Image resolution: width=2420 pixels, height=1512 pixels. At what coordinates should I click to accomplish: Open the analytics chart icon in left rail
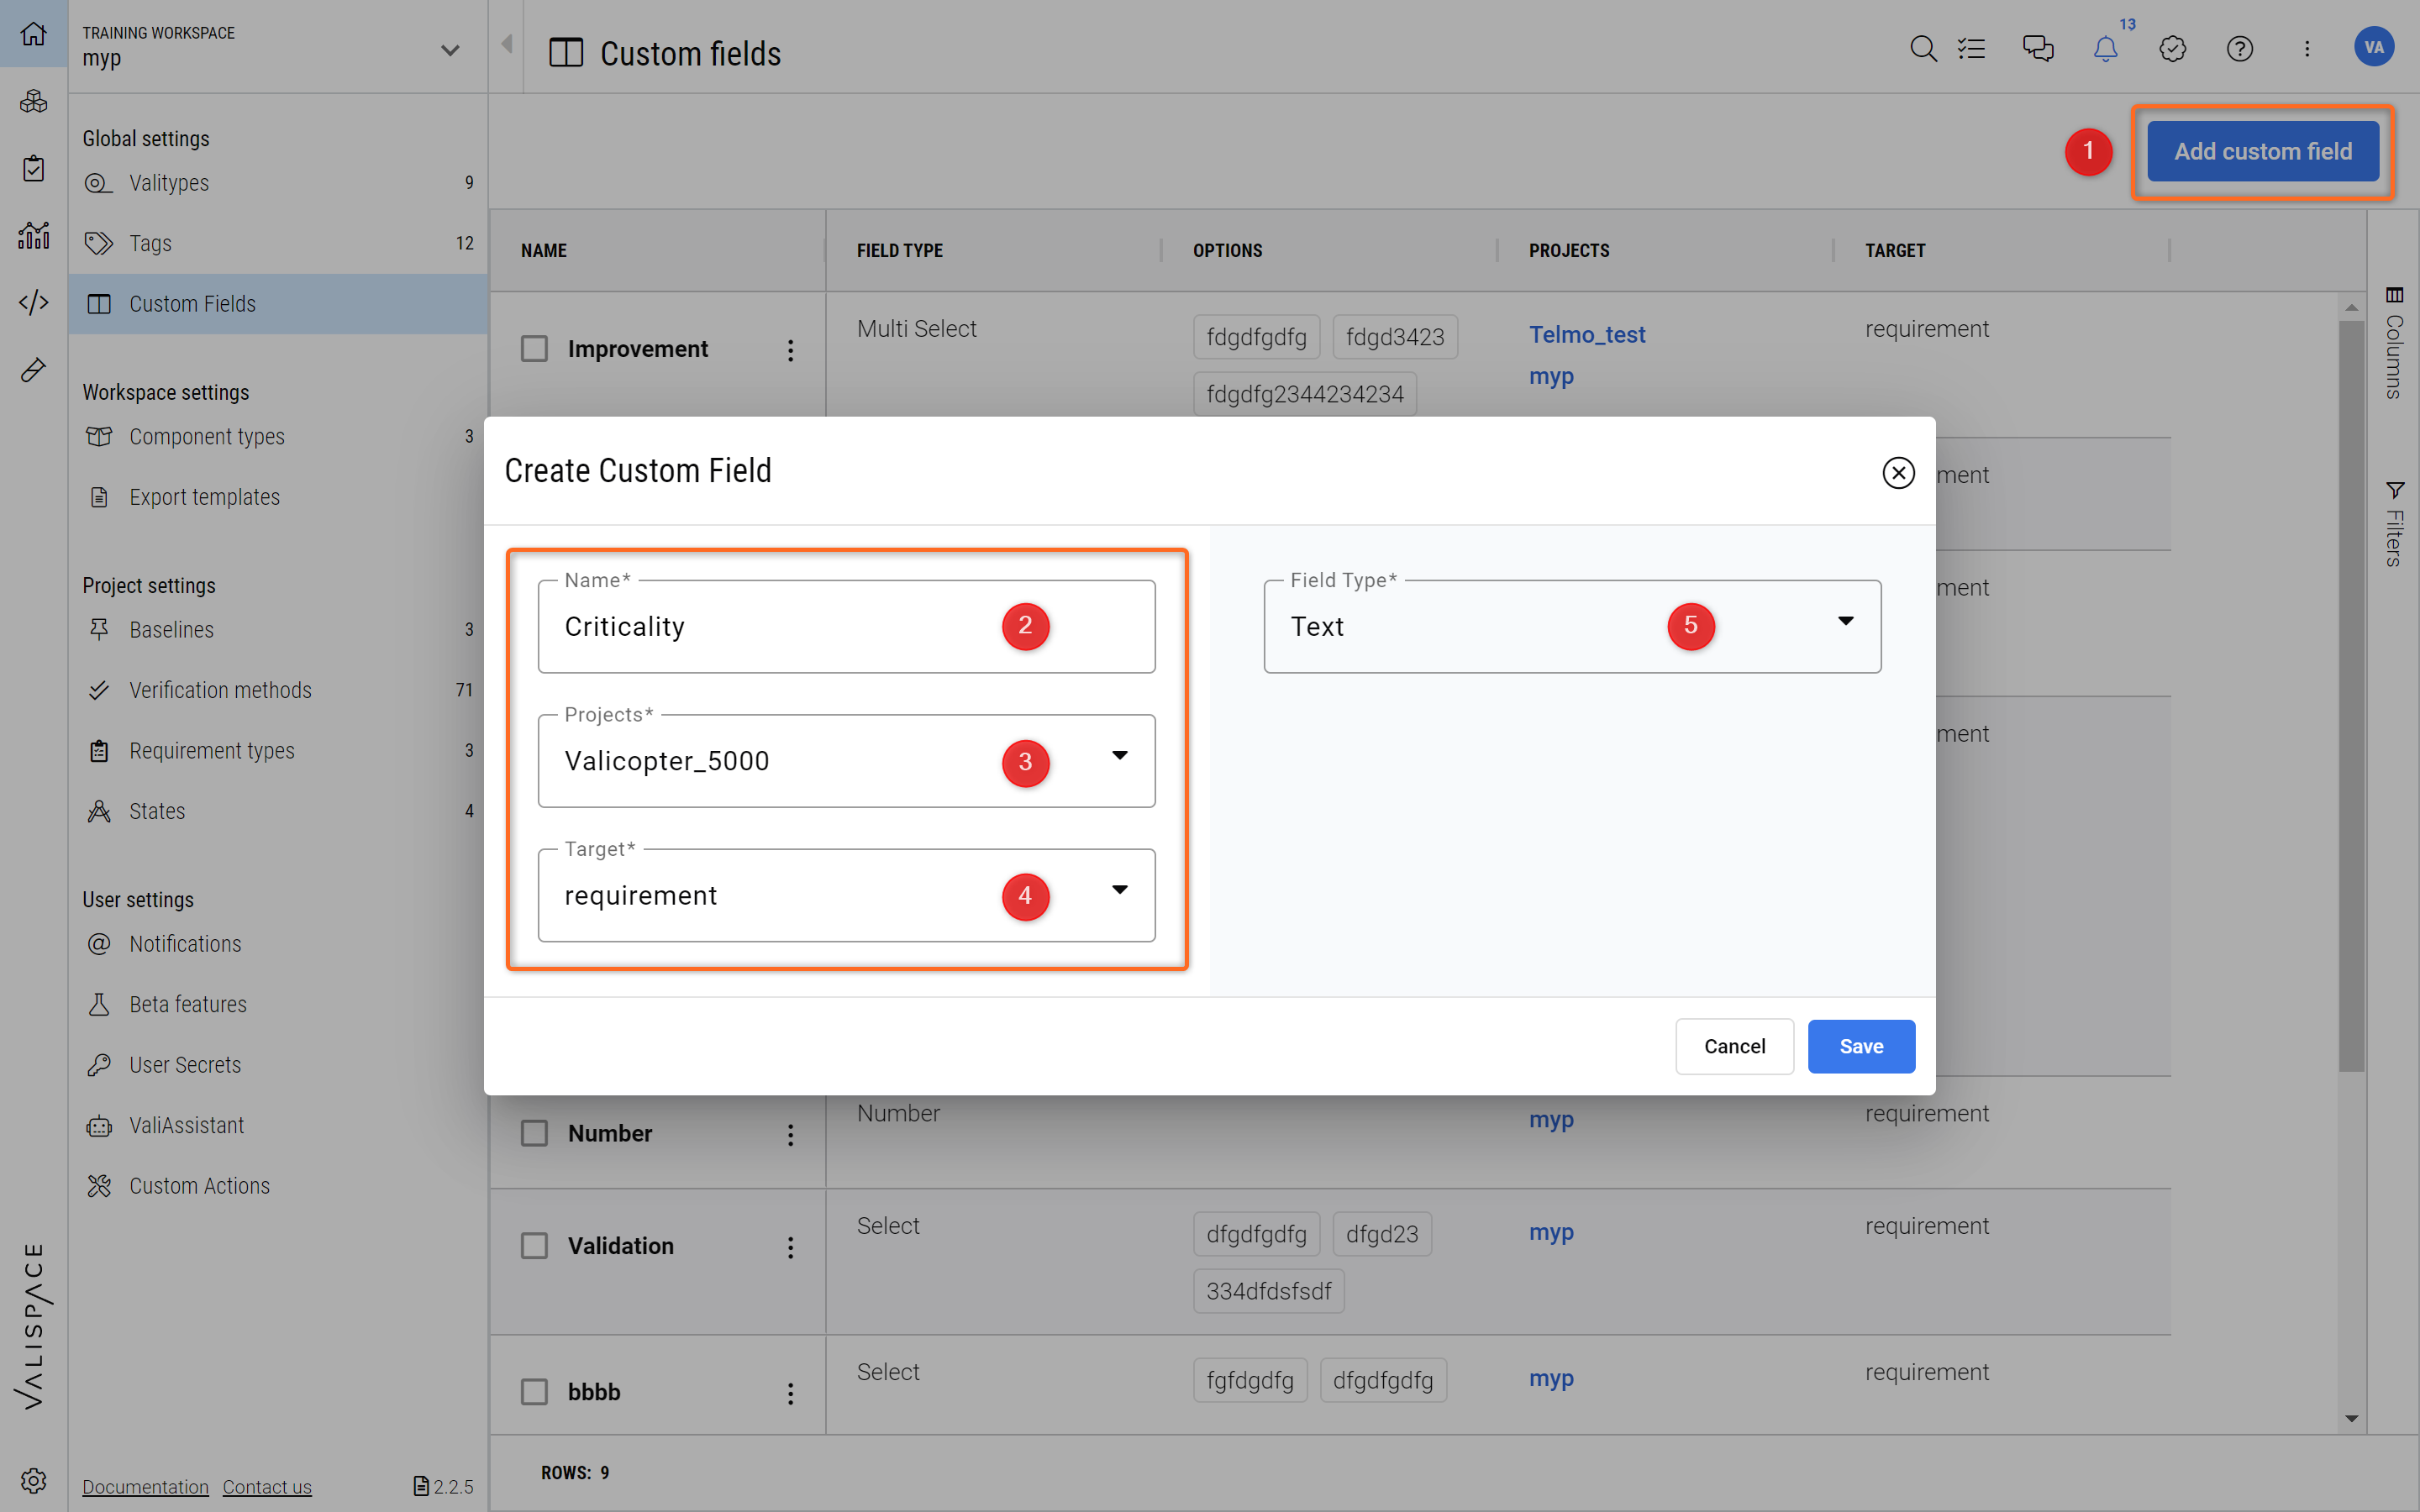33,235
